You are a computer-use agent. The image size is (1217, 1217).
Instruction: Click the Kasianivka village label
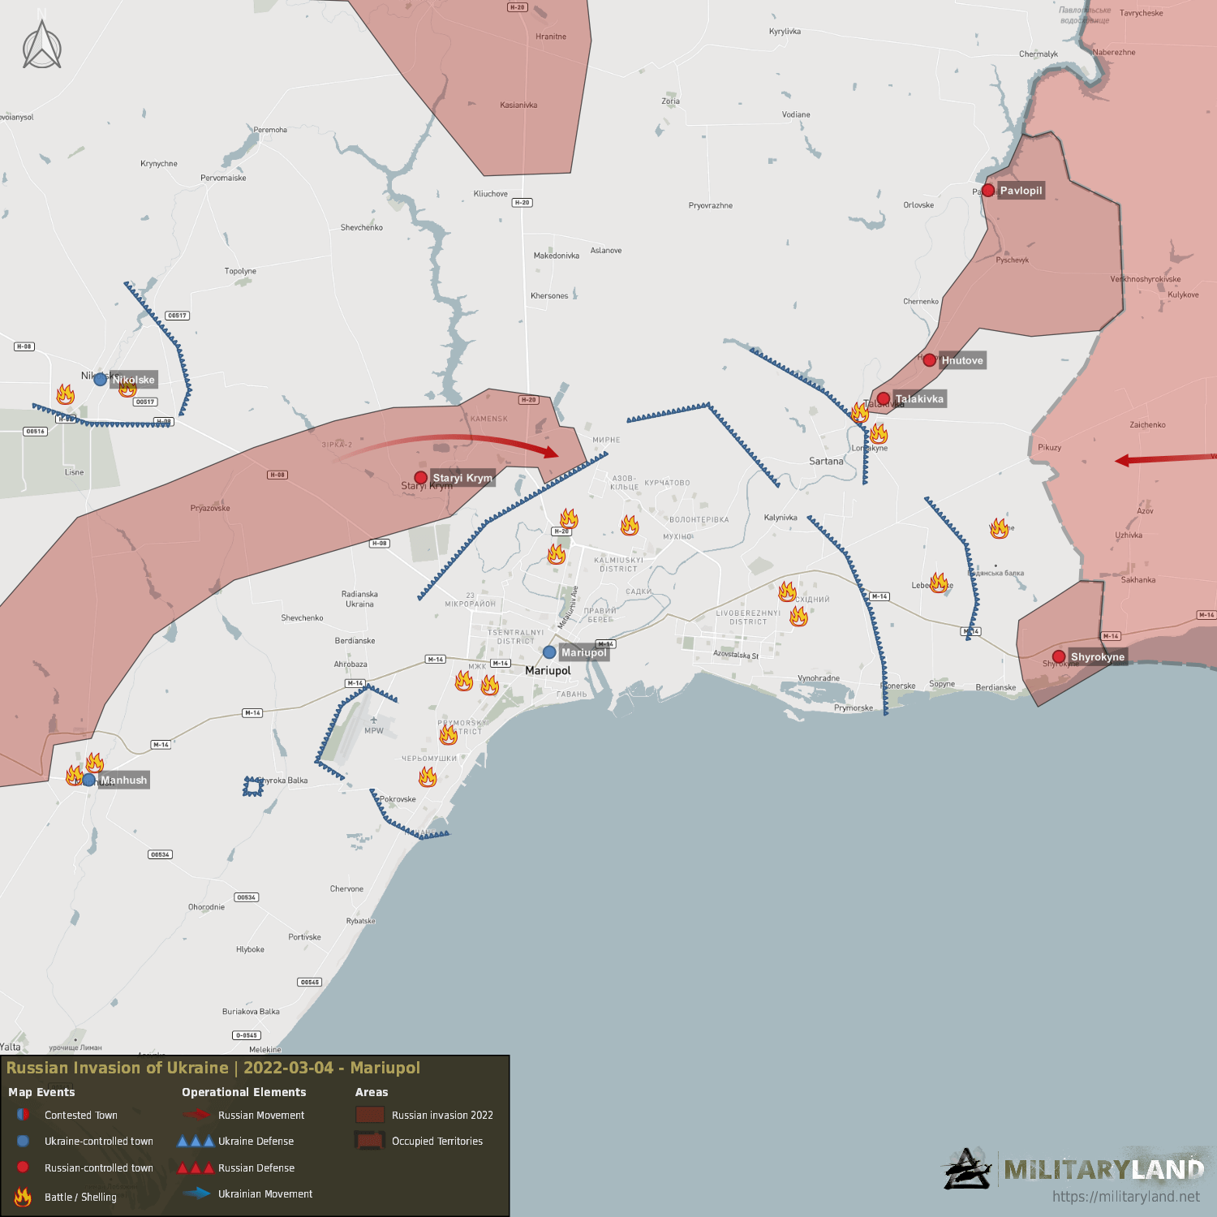point(518,105)
